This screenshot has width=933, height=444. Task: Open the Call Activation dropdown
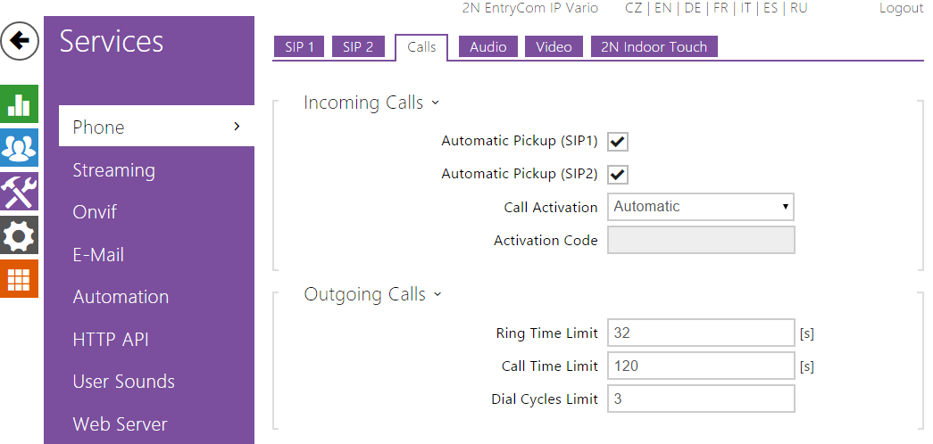(x=701, y=207)
